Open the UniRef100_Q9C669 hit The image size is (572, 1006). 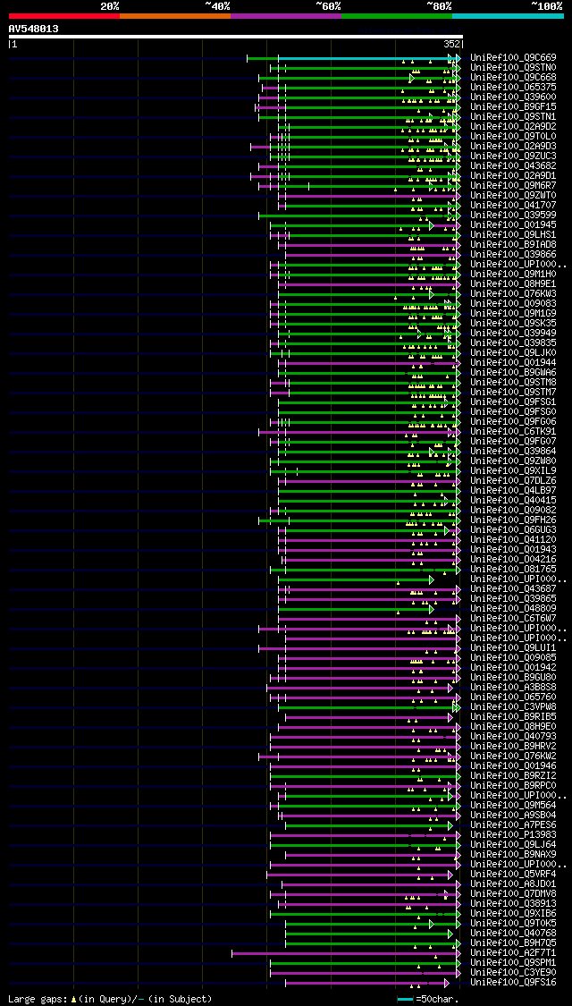(x=513, y=58)
